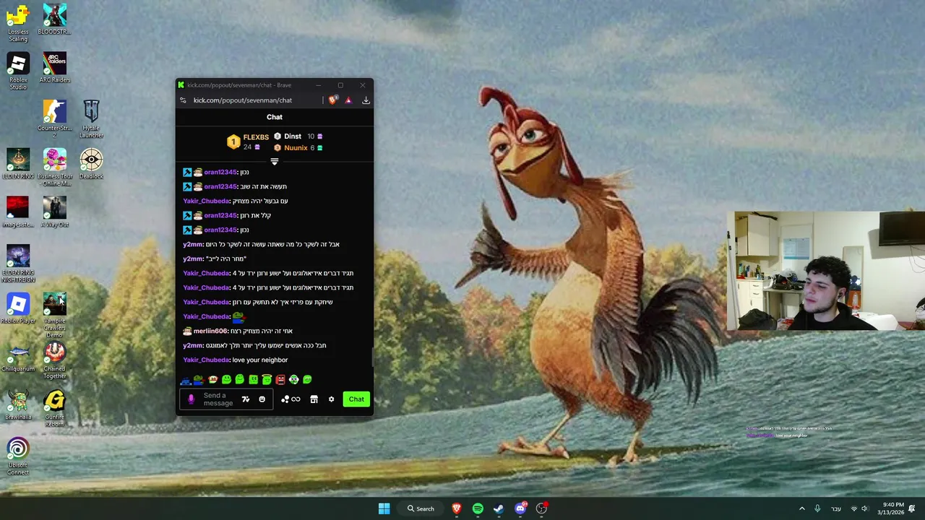Open Steam from the taskbar

pyautogui.click(x=499, y=508)
